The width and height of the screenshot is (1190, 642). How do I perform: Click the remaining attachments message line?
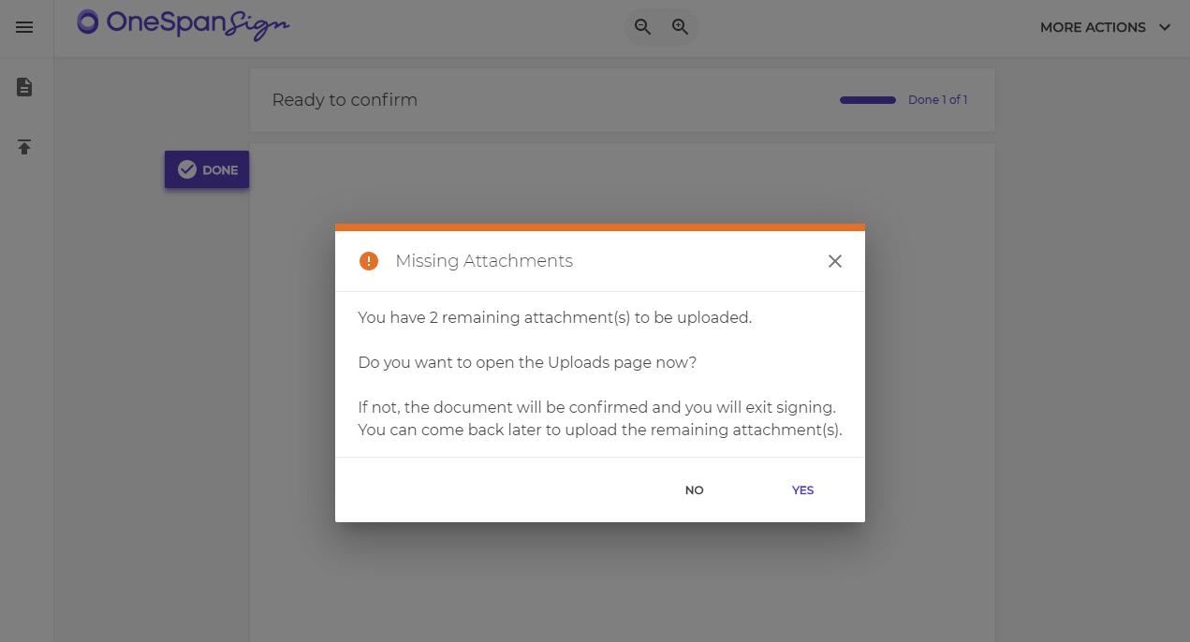[x=555, y=317]
